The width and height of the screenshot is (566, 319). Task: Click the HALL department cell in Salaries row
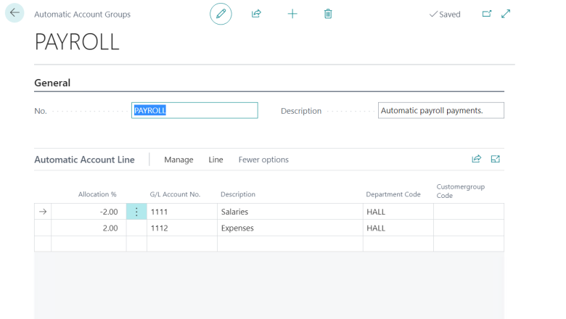click(398, 212)
